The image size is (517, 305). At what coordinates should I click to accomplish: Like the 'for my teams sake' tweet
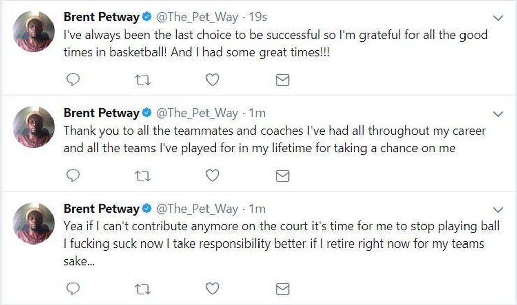click(213, 288)
